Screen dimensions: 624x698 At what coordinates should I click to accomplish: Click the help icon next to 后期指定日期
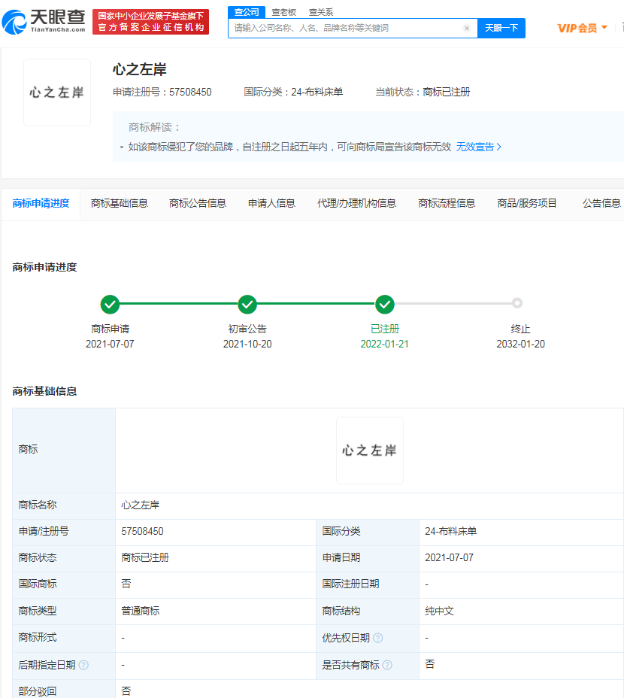83,665
